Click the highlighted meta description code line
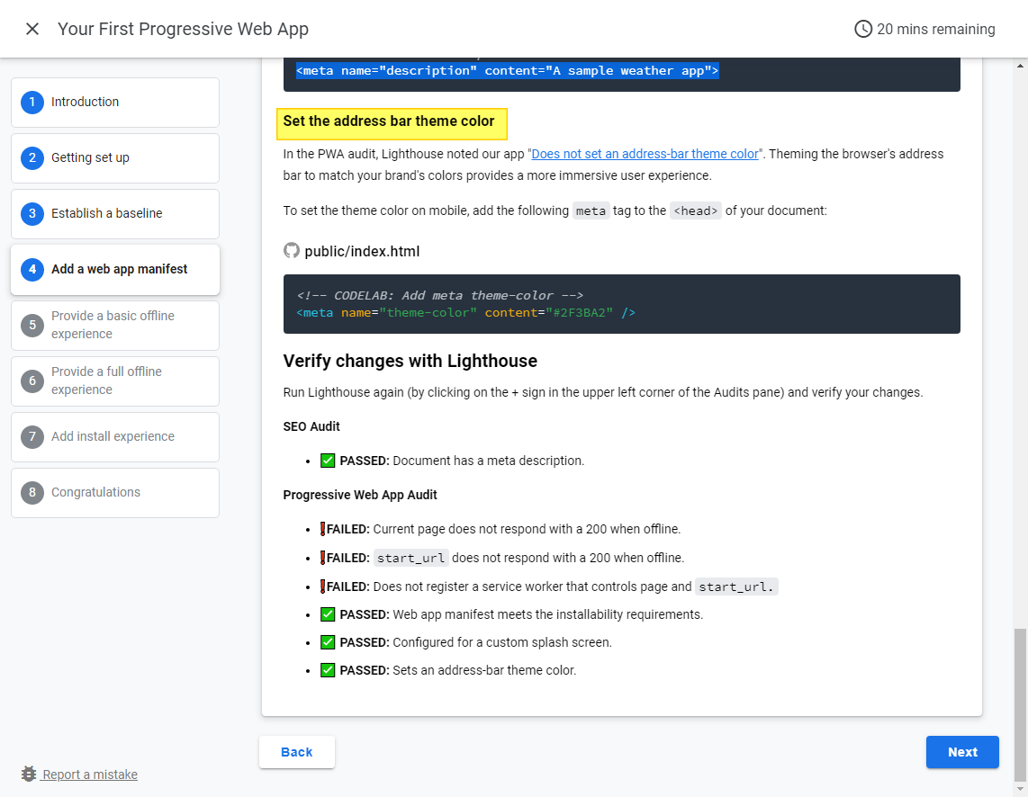Screen dimensions: 1028x797 (x=508, y=71)
